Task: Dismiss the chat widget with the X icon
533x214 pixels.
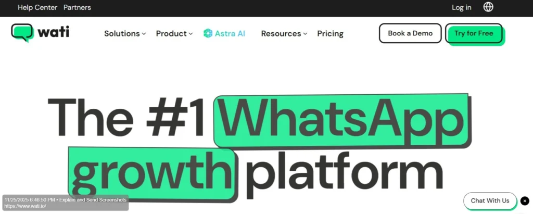Action: click(x=525, y=201)
